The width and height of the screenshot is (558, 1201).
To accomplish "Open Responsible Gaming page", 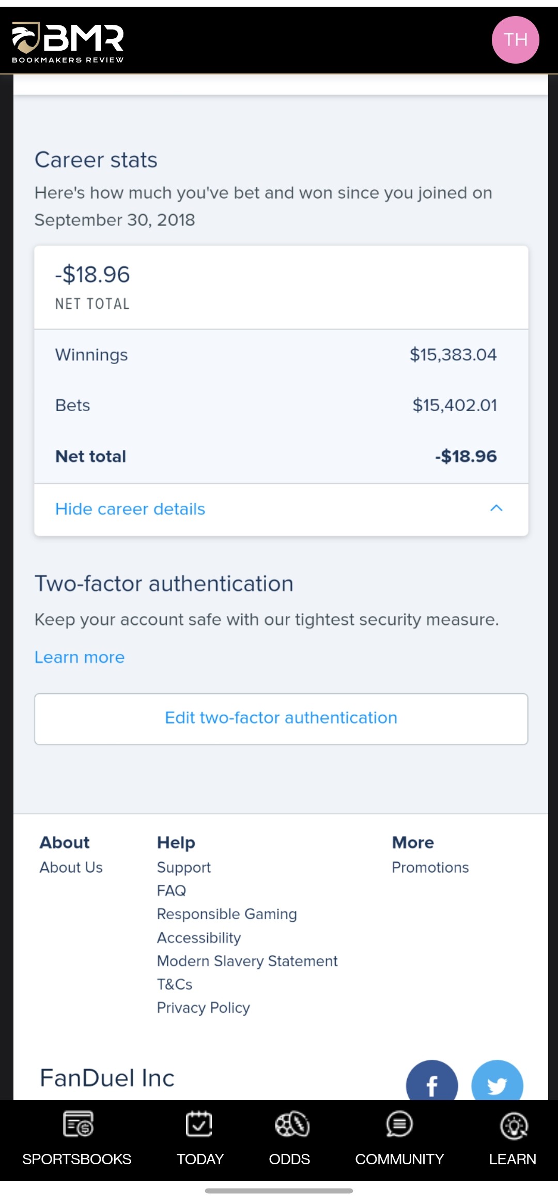I will (226, 914).
